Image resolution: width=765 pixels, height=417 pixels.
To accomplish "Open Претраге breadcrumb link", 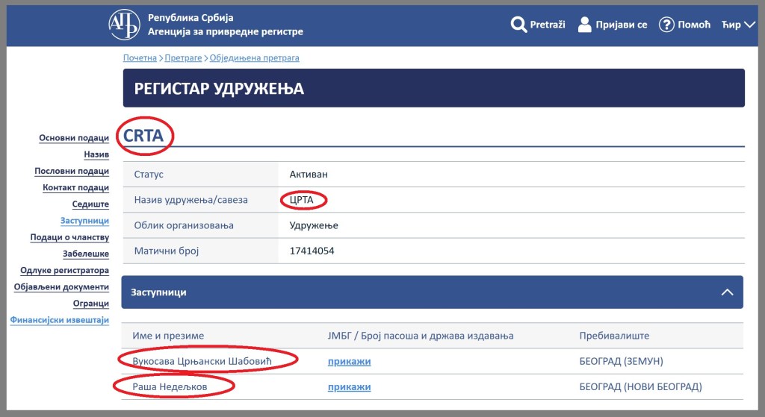I will tap(184, 57).
